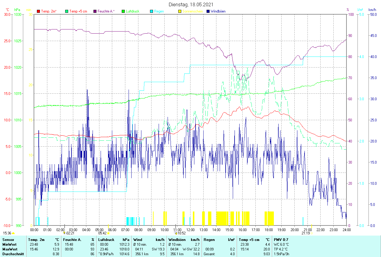381x257 pixels.
Task: Click the 'Luftdruck' column header in table
Action: 106,239
